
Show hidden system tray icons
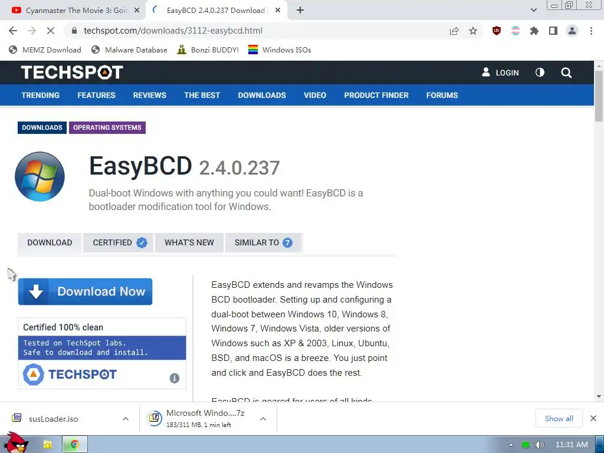pyautogui.click(x=511, y=445)
